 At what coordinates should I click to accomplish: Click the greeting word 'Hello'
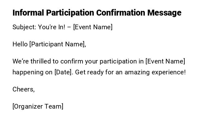pyautogui.click(x=20, y=44)
